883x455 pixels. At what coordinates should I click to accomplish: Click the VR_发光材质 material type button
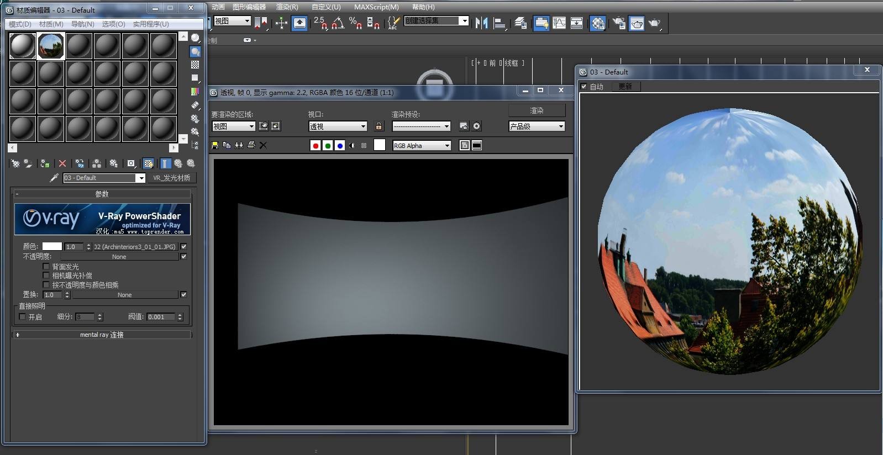(171, 178)
